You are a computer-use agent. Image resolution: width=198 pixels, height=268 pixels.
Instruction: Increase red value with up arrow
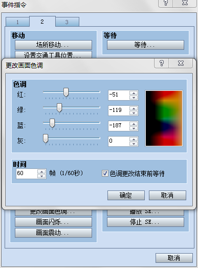point(134,93)
